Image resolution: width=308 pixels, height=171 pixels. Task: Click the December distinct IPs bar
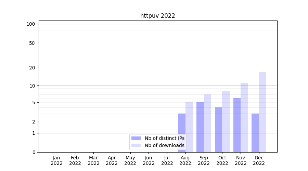[x=255, y=133]
